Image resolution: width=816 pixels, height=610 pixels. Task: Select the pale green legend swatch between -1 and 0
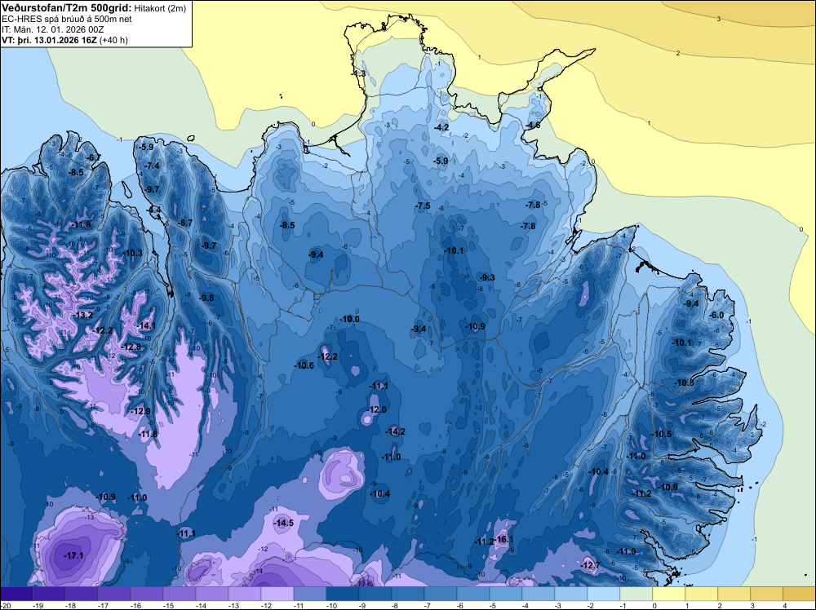click(636, 594)
